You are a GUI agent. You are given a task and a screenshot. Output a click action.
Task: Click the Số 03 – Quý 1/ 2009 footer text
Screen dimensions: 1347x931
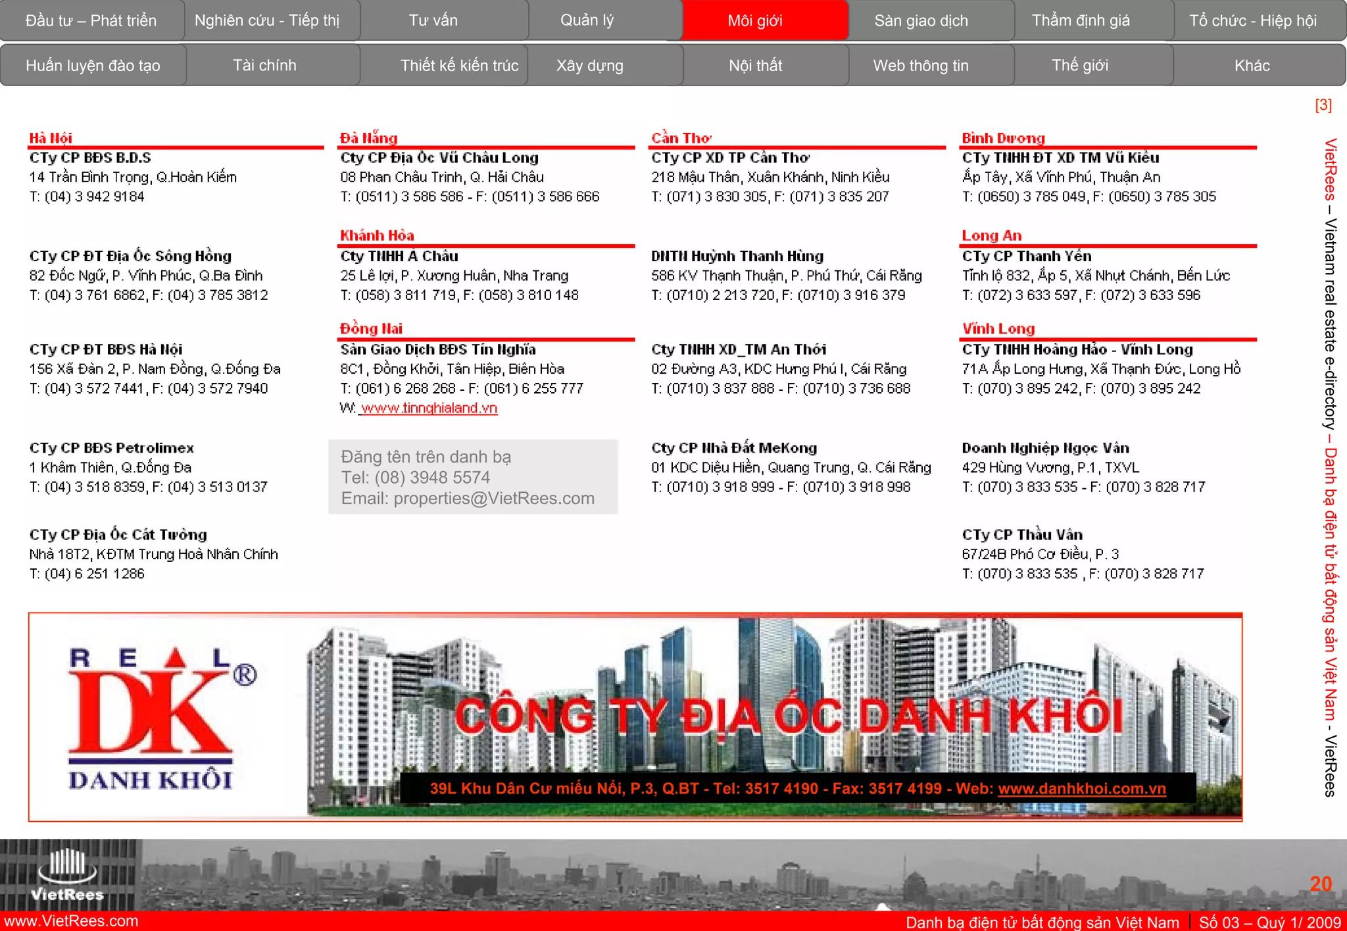click(x=1269, y=922)
